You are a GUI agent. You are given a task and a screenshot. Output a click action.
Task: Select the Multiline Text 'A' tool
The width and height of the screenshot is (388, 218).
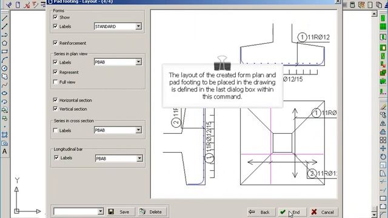pyautogui.click(x=4, y=151)
